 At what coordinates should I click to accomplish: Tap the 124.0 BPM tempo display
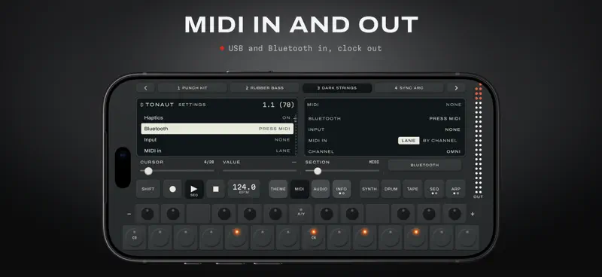(x=244, y=189)
